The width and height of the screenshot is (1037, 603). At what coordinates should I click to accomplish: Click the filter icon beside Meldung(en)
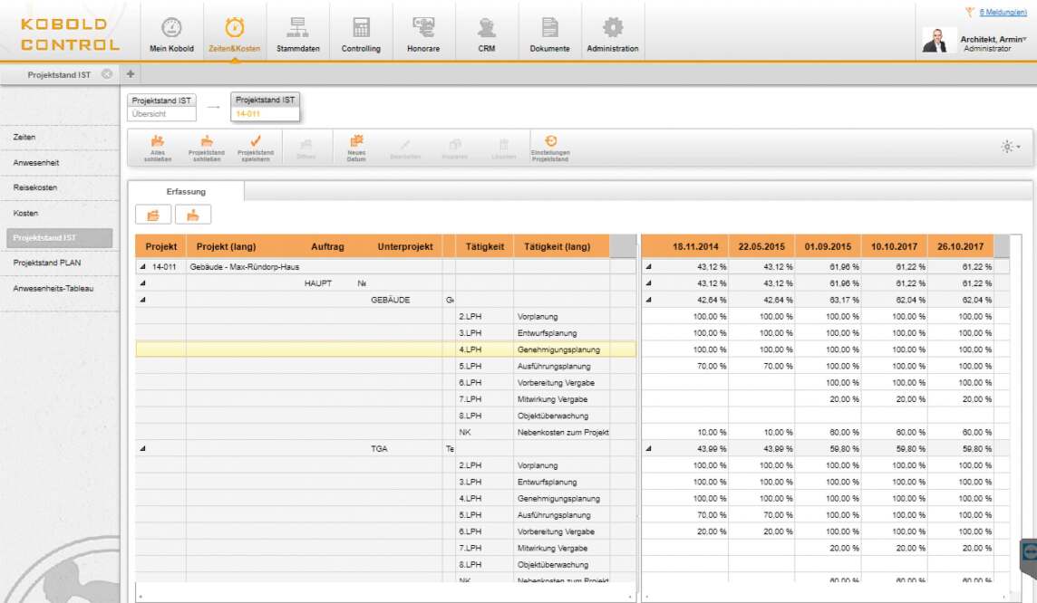point(970,12)
